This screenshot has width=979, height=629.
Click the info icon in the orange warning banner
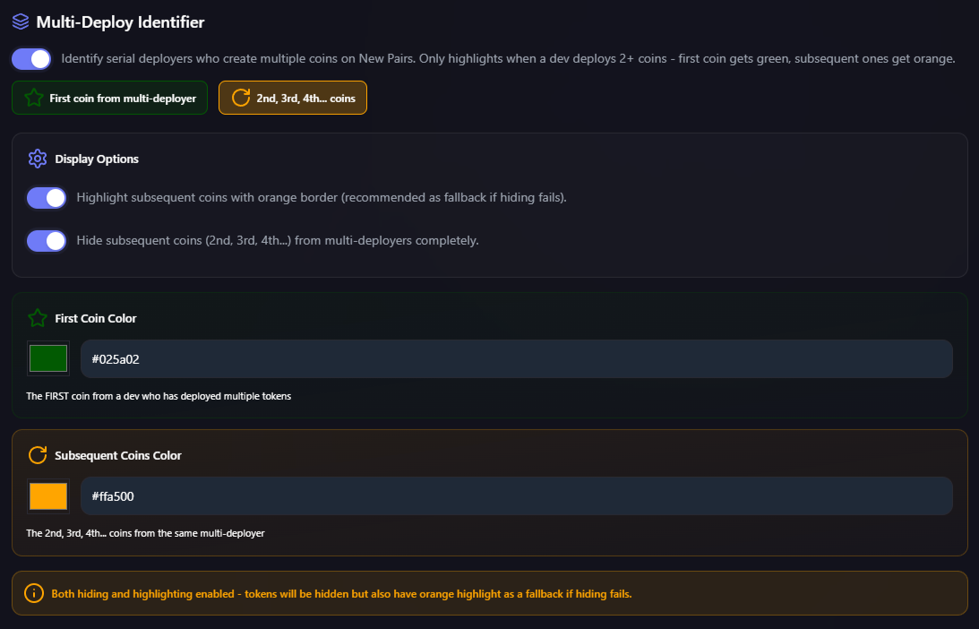34,593
